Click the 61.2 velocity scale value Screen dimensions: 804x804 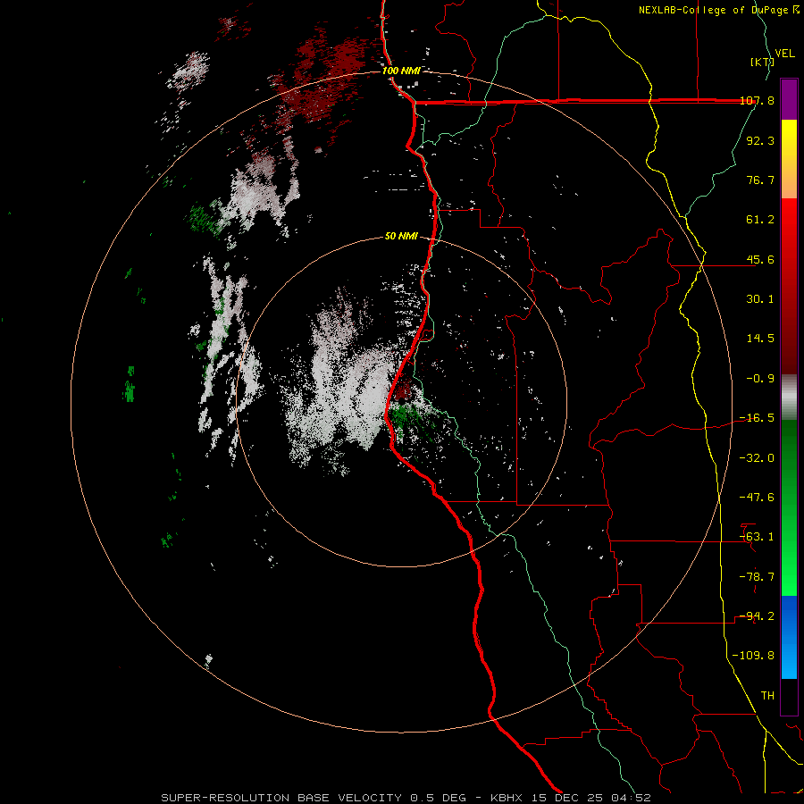[760, 220]
